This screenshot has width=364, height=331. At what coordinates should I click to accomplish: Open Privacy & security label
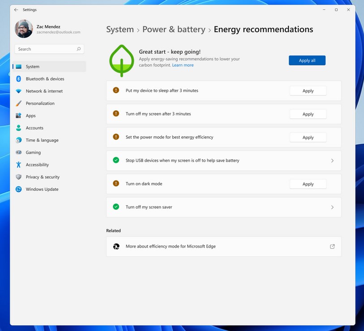(x=43, y=177)
